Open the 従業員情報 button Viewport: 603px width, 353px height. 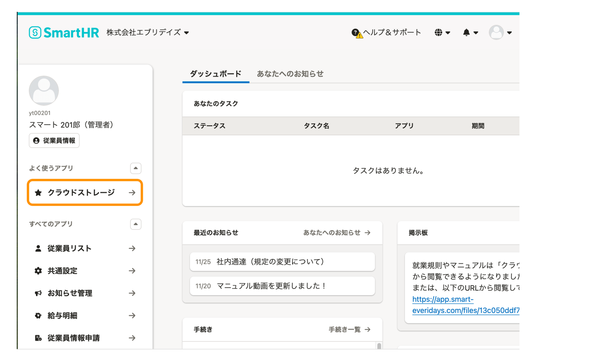pos(54,140)
